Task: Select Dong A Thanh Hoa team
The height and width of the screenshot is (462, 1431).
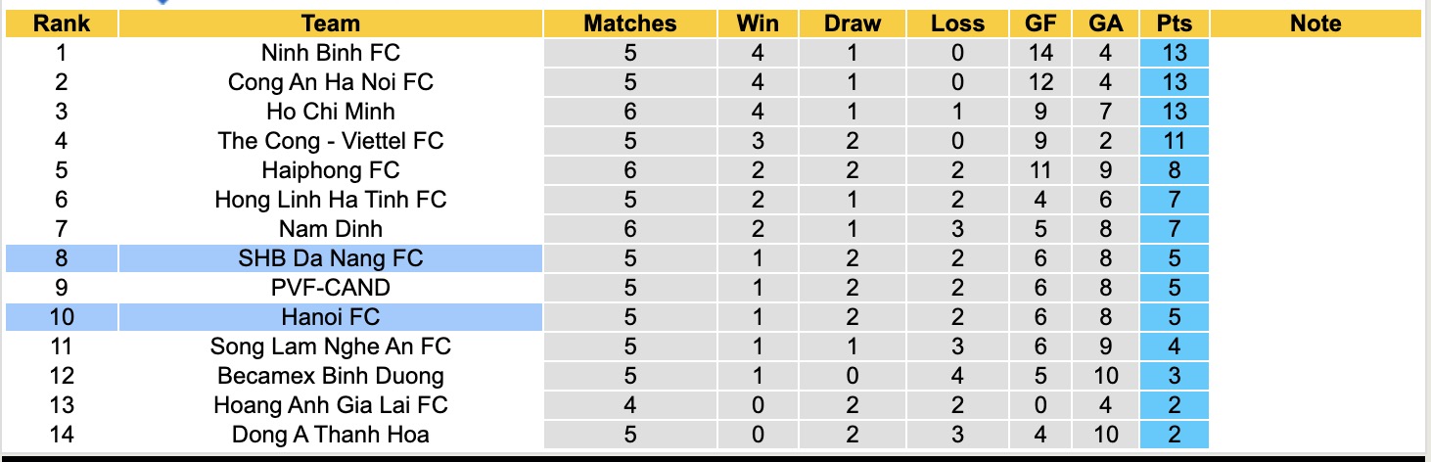Action: [x=331, y=435]
